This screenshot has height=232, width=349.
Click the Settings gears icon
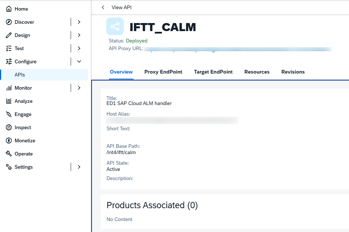pos(9,167)
